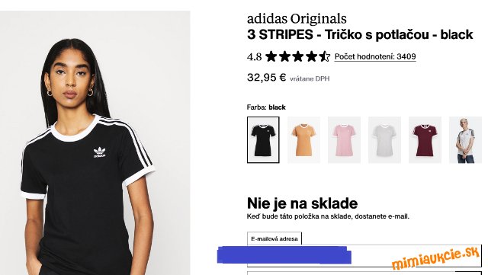Click the Nie je na sklade heading
This screenshot has height=275, width=488.
tap(302, 203)
